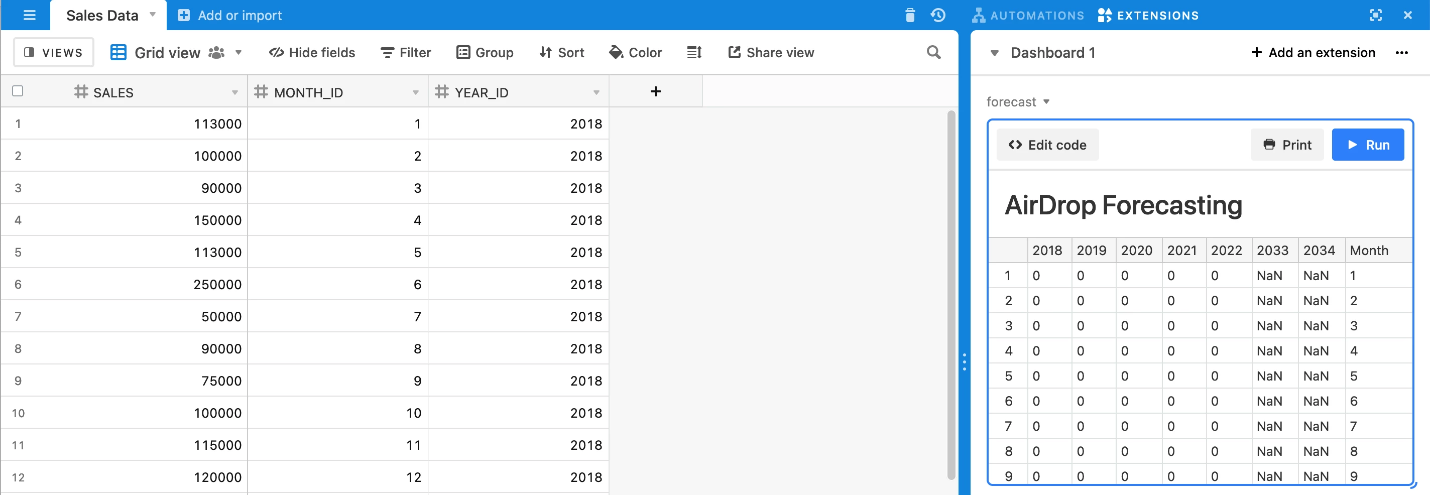This screenshot has width=1430, height=495.
Task: Run the forecast script
Action: point(1368,145)
